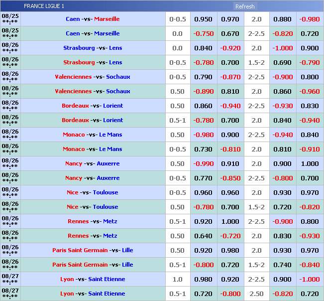Click the 1.0 handicap for Lyon vs Saint Etienne
Image resolution: width=324 pixels, height=301 pixels.
[x=177, y=280]
